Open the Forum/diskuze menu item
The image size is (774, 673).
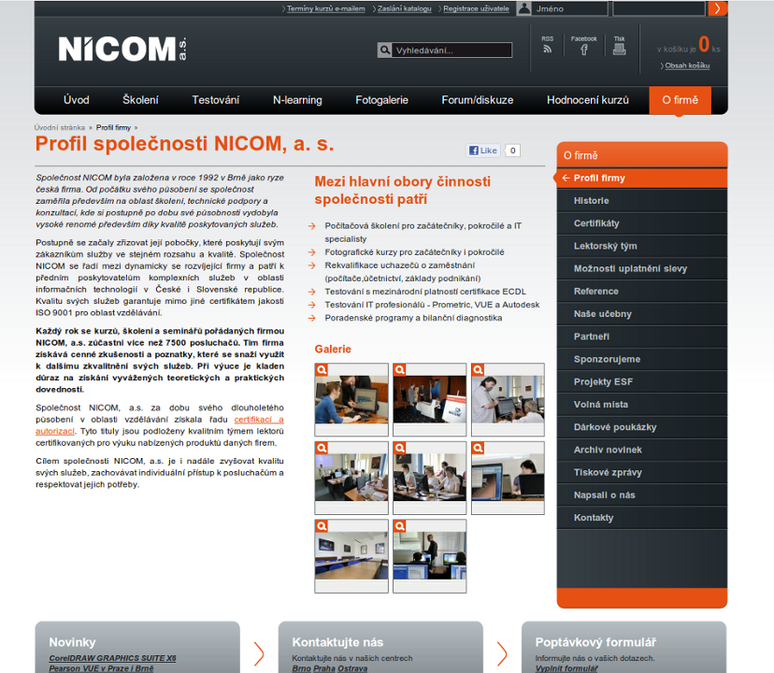pos(478,100)
